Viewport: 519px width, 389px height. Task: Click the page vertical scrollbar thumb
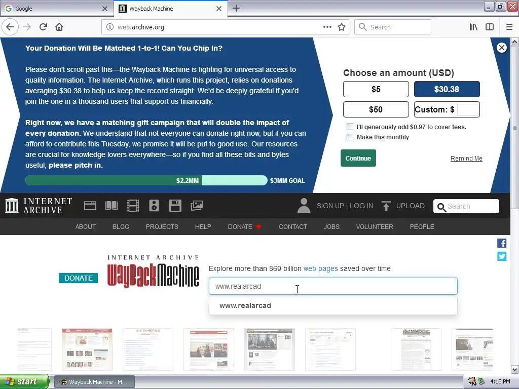(515, 127)
